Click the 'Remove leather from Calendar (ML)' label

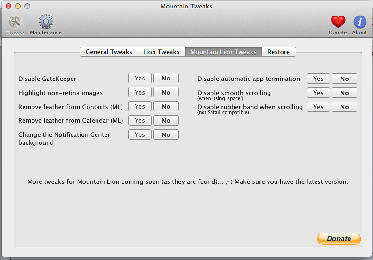click(x=71, y=121)
